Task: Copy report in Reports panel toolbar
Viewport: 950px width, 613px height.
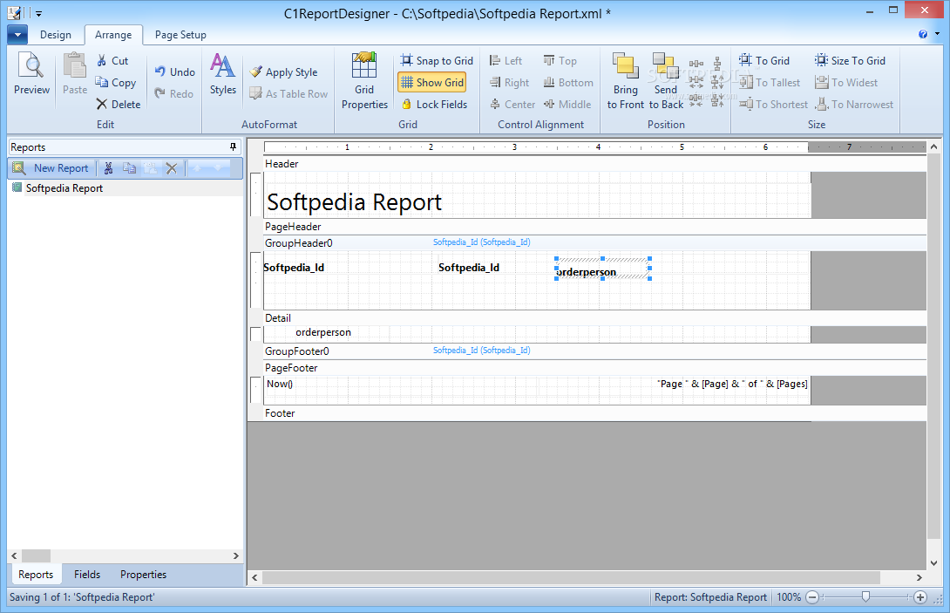Action: tap(129, 168)
